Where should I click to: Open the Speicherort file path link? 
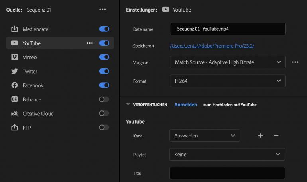click(212, 46)
